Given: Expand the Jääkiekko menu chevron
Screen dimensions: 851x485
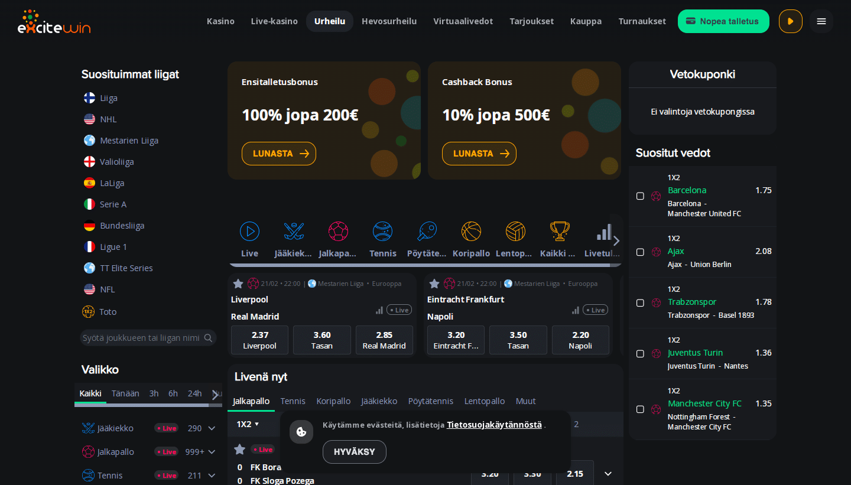Looking at the screenshot, I should [x=212, y=428].
